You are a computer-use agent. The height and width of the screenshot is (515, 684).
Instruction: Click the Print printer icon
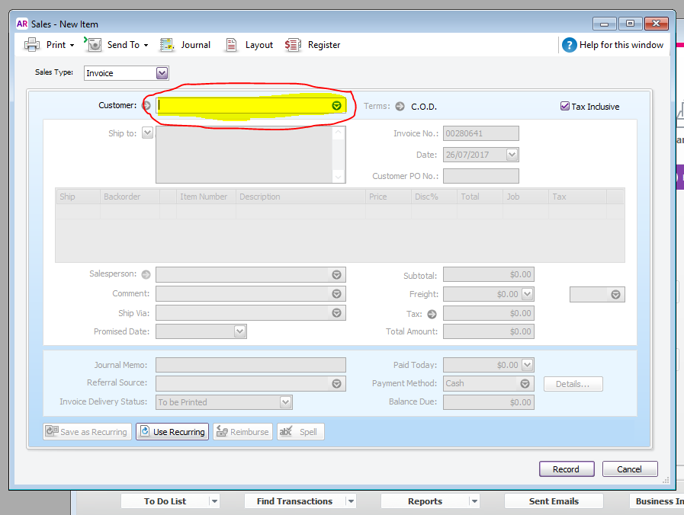pos(32,44)
